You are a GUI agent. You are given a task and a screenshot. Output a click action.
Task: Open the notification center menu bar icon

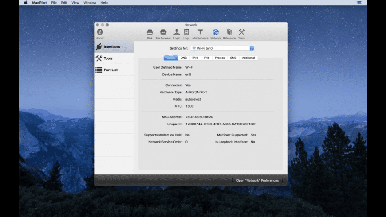[x=359, y=3]
